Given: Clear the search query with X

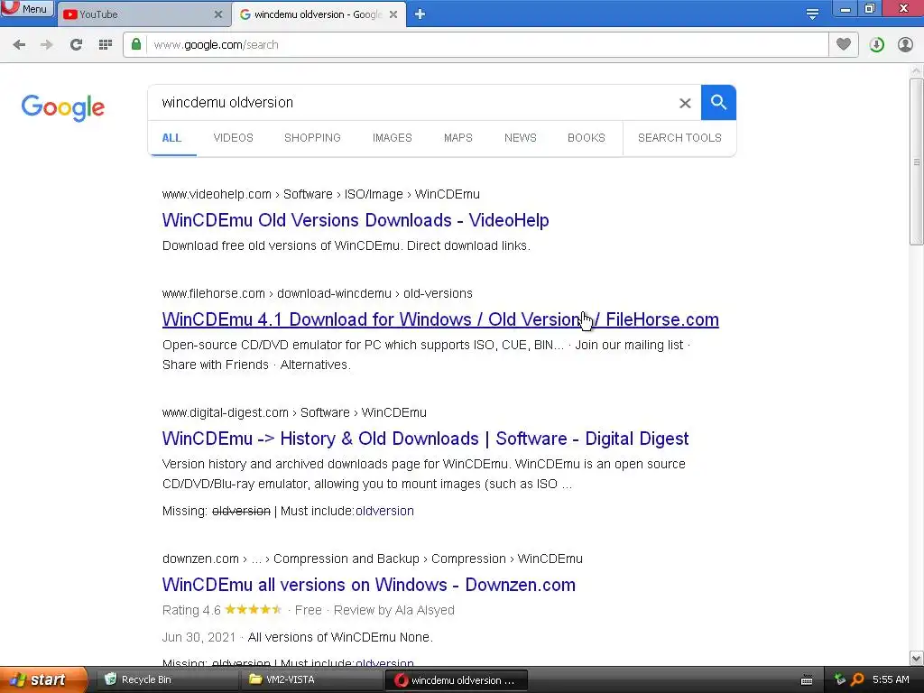Looking at the screenshot, I should (685, 103).
